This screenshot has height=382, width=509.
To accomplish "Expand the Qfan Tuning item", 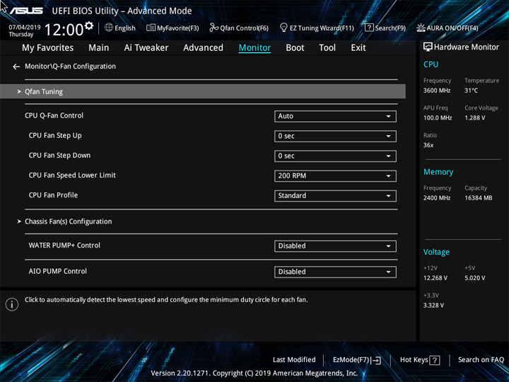I will coord(203,91).
